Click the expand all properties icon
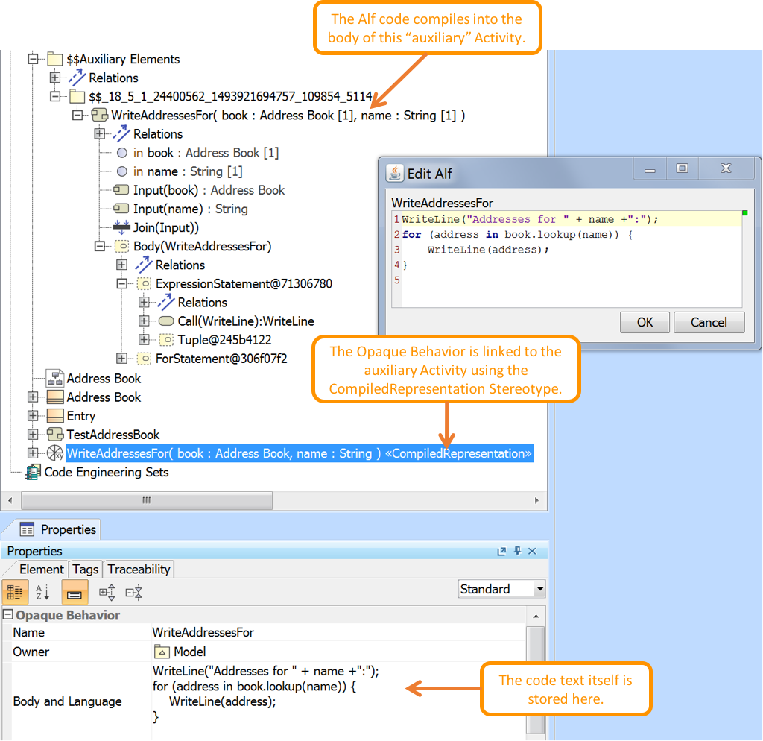 (107, 593)
